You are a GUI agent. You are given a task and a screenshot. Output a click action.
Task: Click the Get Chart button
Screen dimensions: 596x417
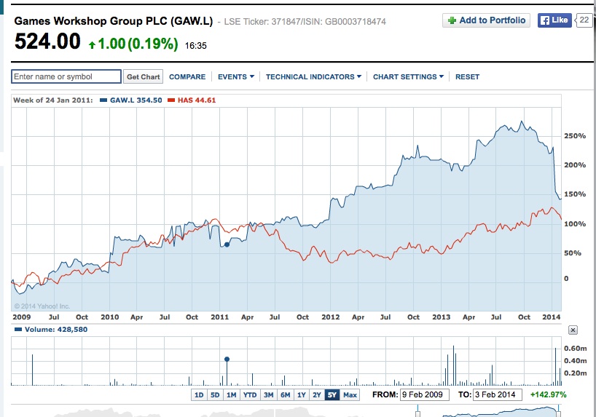pyautogui.click(x=143, y=76)
